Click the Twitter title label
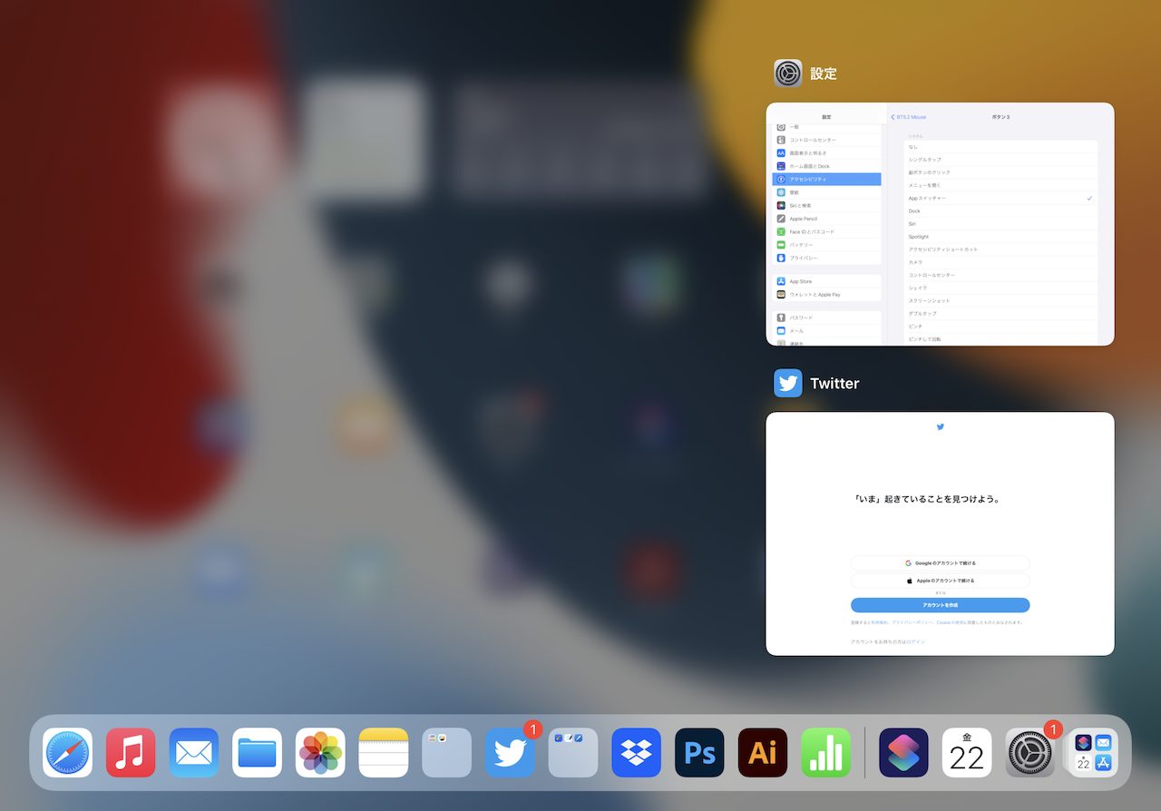This screenshot has width=1161, height=811. 834,383
